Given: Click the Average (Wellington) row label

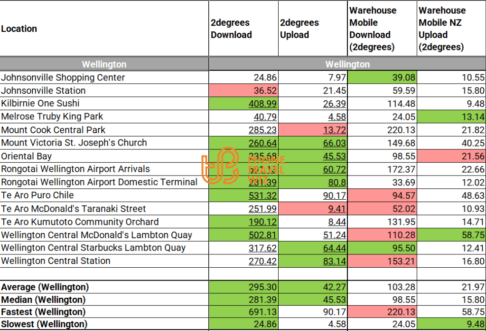Looking at the screenshot, I should point(45,287).
